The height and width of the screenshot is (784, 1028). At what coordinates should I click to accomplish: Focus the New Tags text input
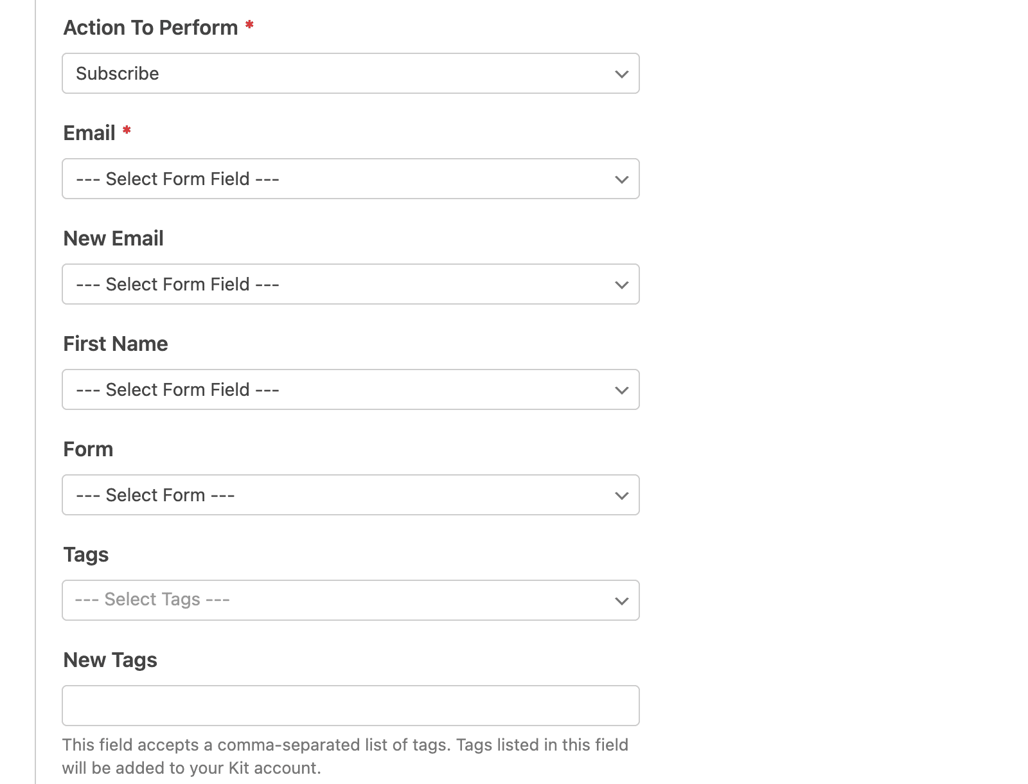350,706
